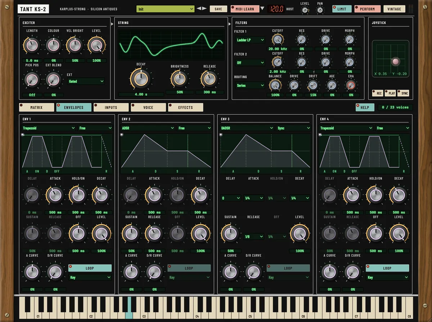Open ENV 2 ADSR shape dropdown
Viewport: 432px width, 322px height.
coord(148,128)
